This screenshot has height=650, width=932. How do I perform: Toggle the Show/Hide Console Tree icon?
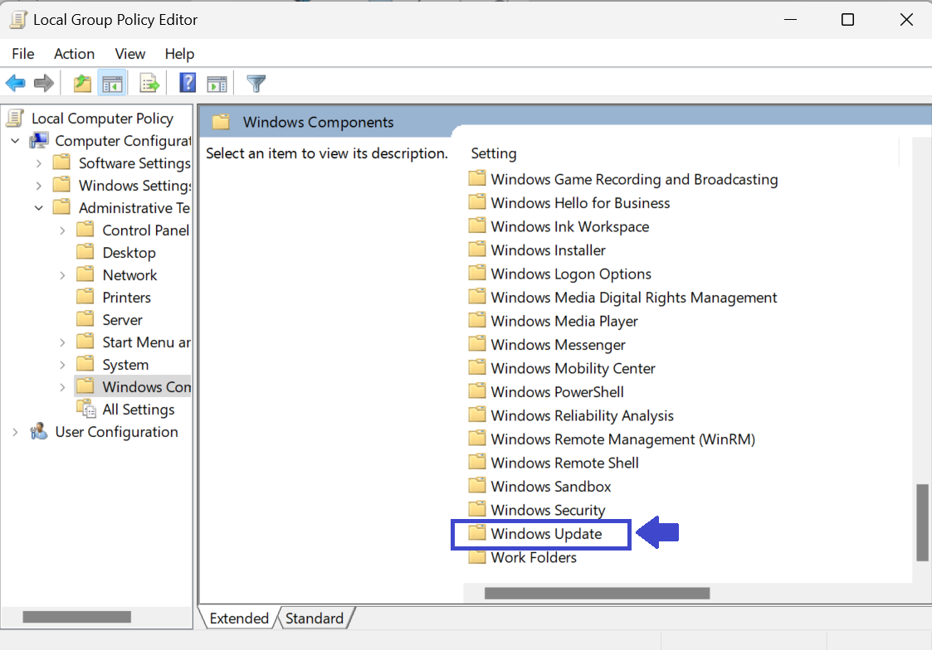coord(111,83)
